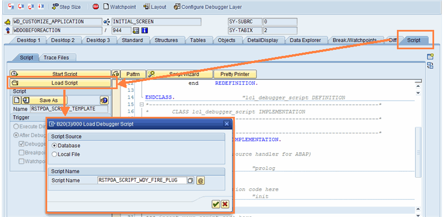Click the Start Script button
This screenshot has width=443, height=217.
coord(60,74)
